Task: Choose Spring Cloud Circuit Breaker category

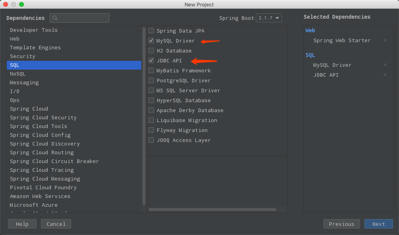Action: click(74, 161)
